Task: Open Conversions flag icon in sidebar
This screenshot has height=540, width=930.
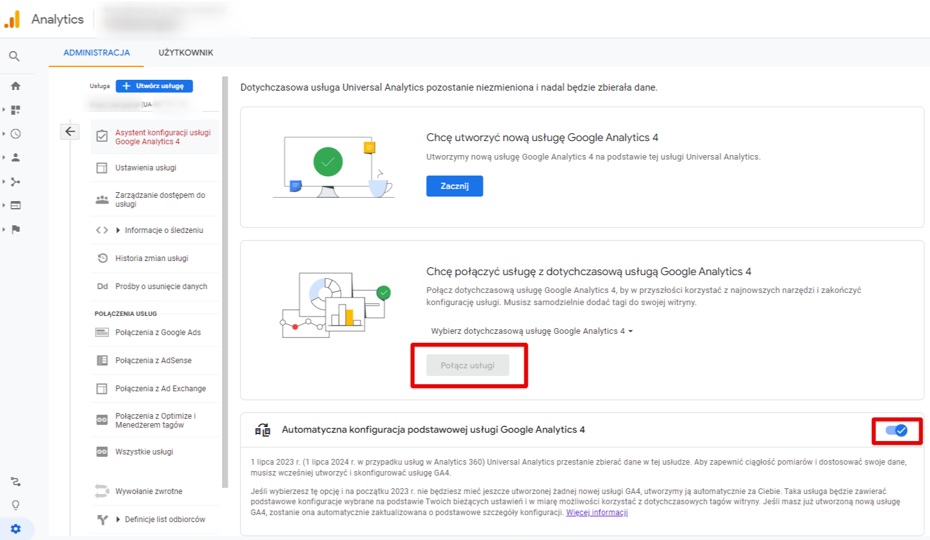Action: (x=15, y=229)
